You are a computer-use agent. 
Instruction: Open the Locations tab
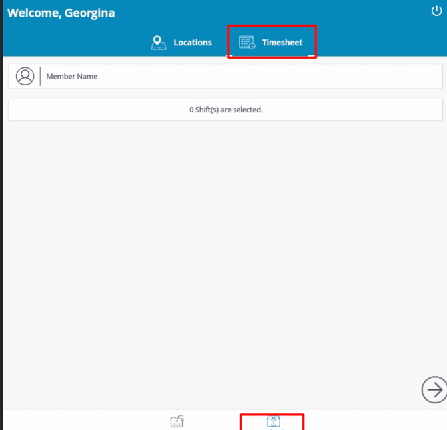(181, 43)
